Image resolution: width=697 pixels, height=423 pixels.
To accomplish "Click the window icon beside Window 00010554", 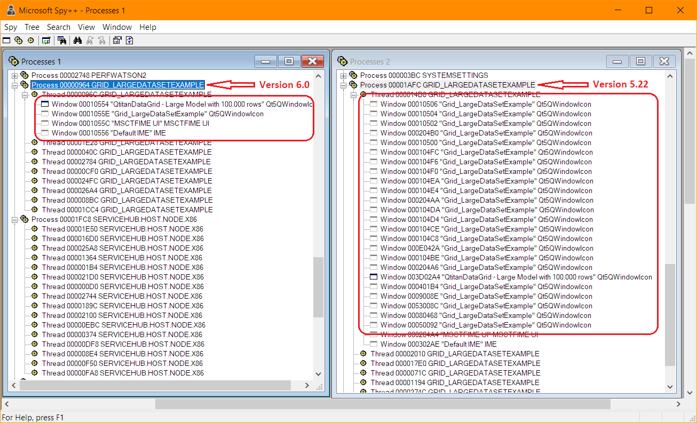I will click(x=45, y=104).
